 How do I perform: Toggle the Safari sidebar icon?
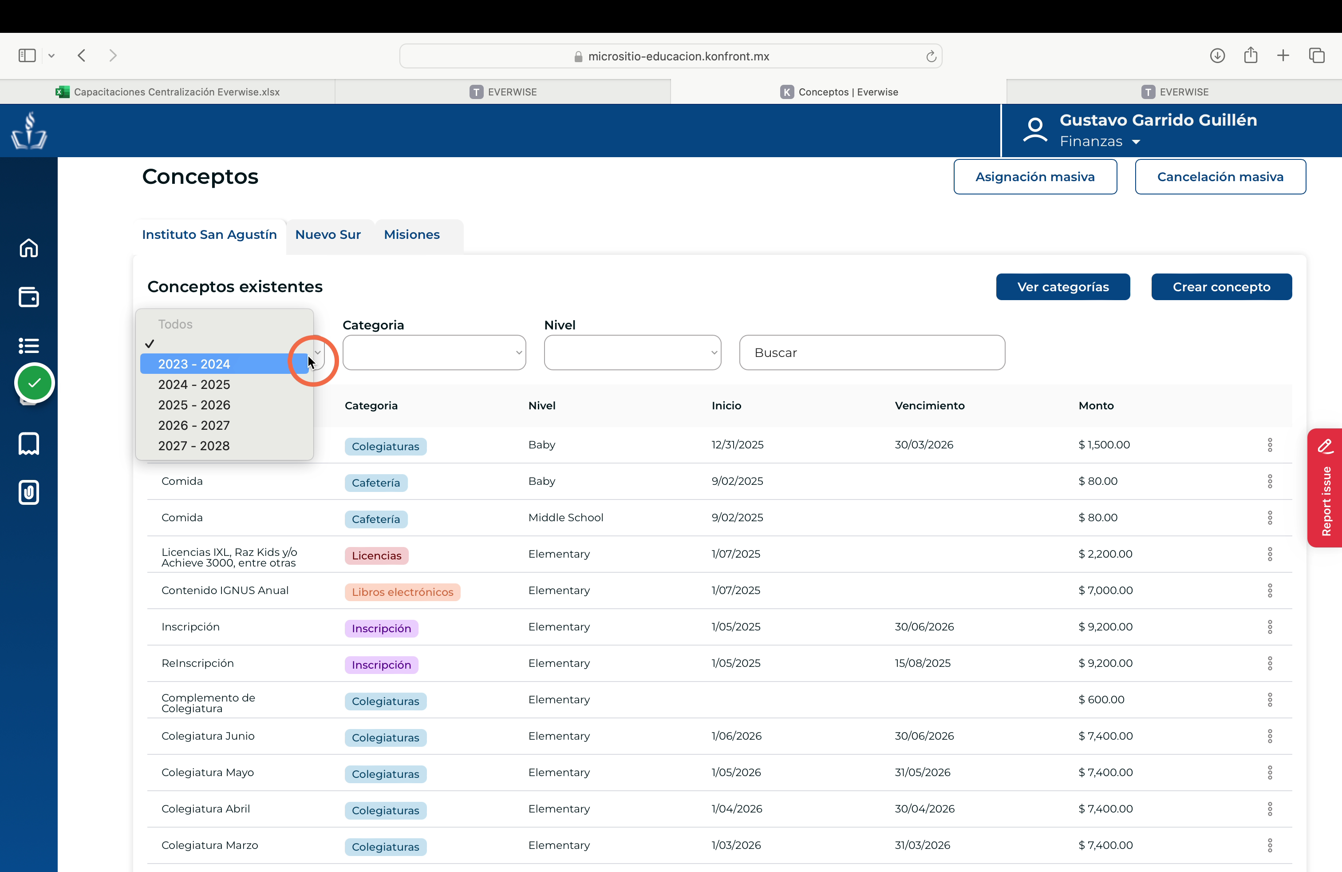click(27, 55)
